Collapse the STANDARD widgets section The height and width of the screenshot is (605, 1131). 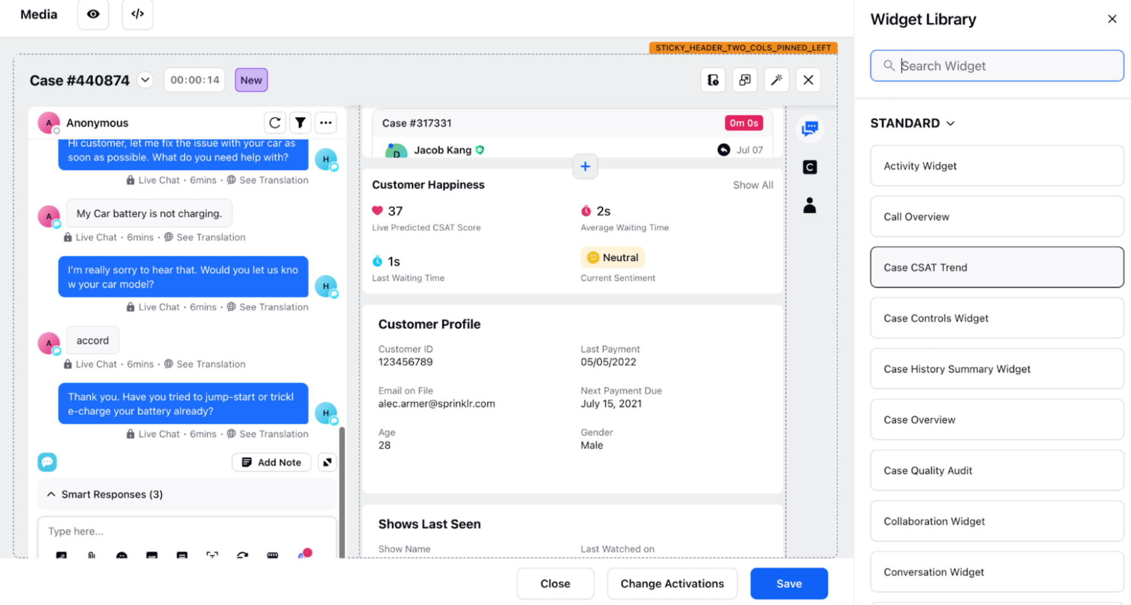[x=913, y=123]
